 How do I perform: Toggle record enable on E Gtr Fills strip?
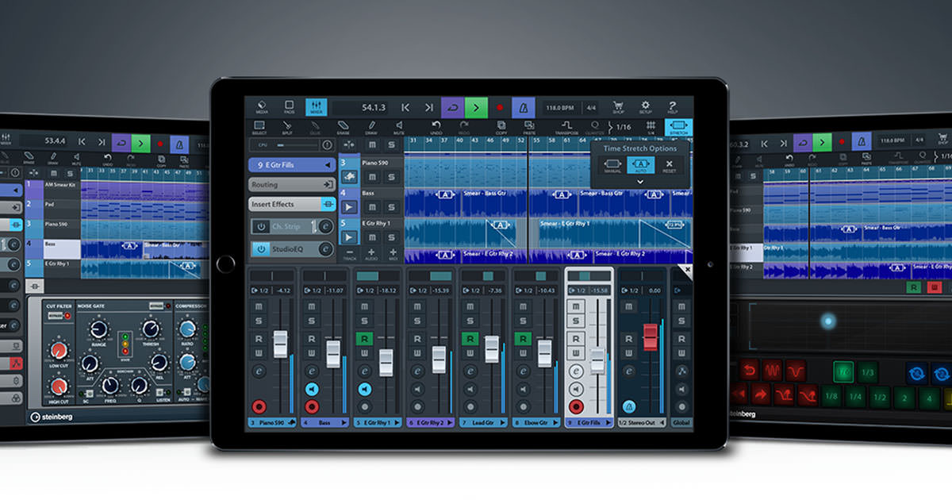pyautogui.click(x=576, y=406)
